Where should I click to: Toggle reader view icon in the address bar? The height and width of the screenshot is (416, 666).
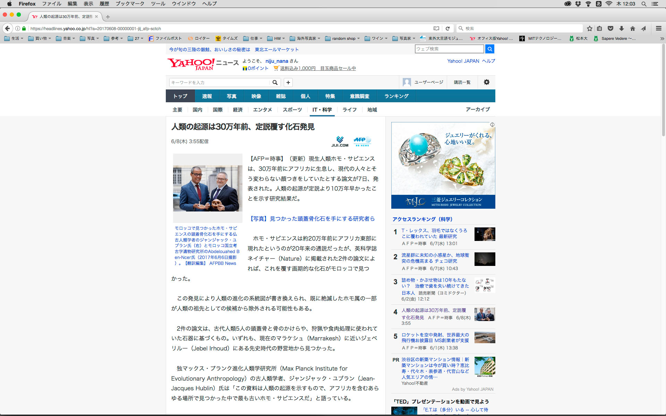(x=436, y=28)
